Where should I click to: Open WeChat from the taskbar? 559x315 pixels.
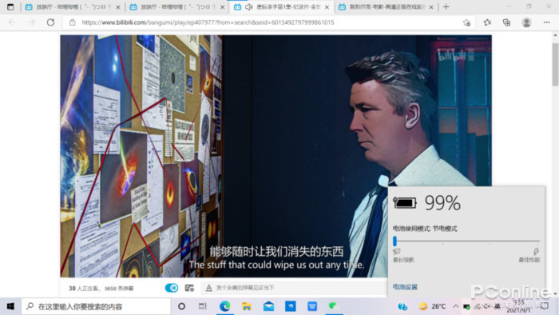point(333,306)
